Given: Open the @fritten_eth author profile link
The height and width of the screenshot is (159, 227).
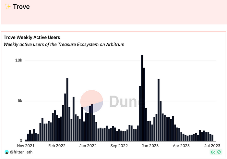Looking at the screenshot, I should (x=21, y=152).
